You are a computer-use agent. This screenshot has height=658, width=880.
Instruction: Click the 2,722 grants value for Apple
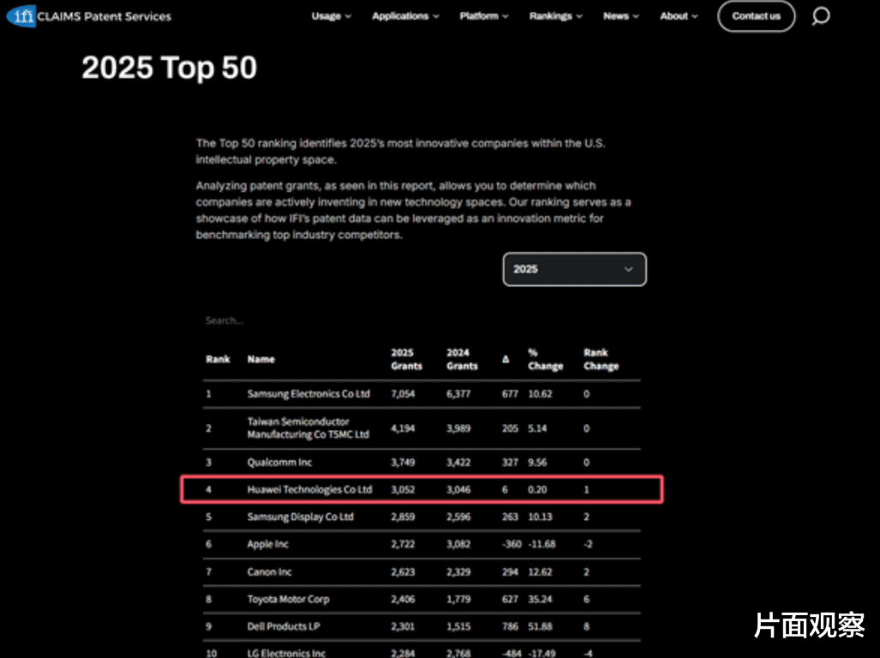[x=403, y=544]
